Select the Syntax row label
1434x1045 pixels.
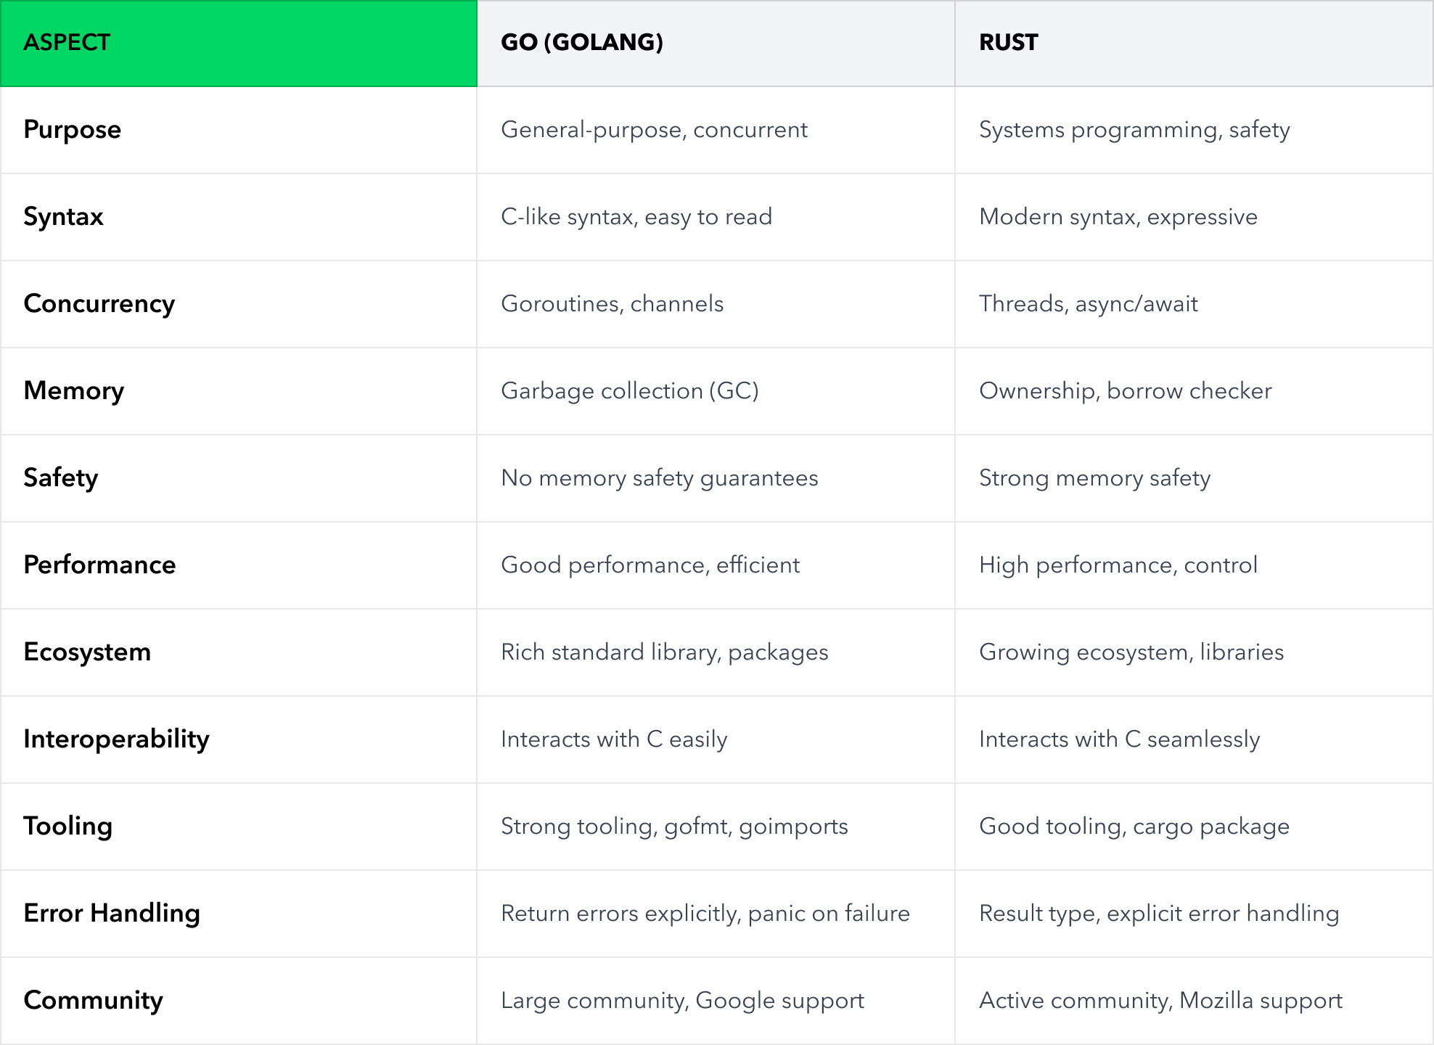(x=64, y=217)
